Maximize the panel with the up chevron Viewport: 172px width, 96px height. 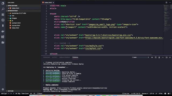163,57
